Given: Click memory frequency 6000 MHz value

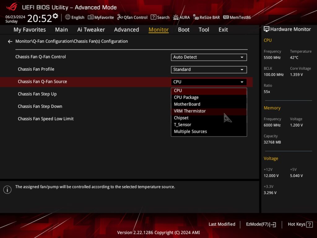Looking at the screenshot, I should (272, 125).
